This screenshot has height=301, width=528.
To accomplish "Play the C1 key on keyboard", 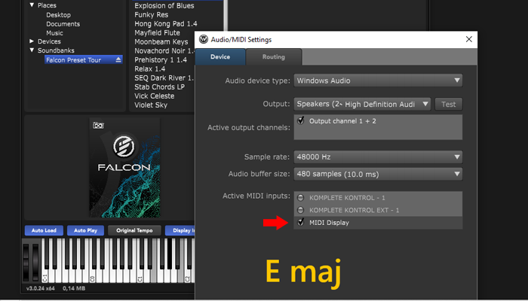I will click(140, 276).
